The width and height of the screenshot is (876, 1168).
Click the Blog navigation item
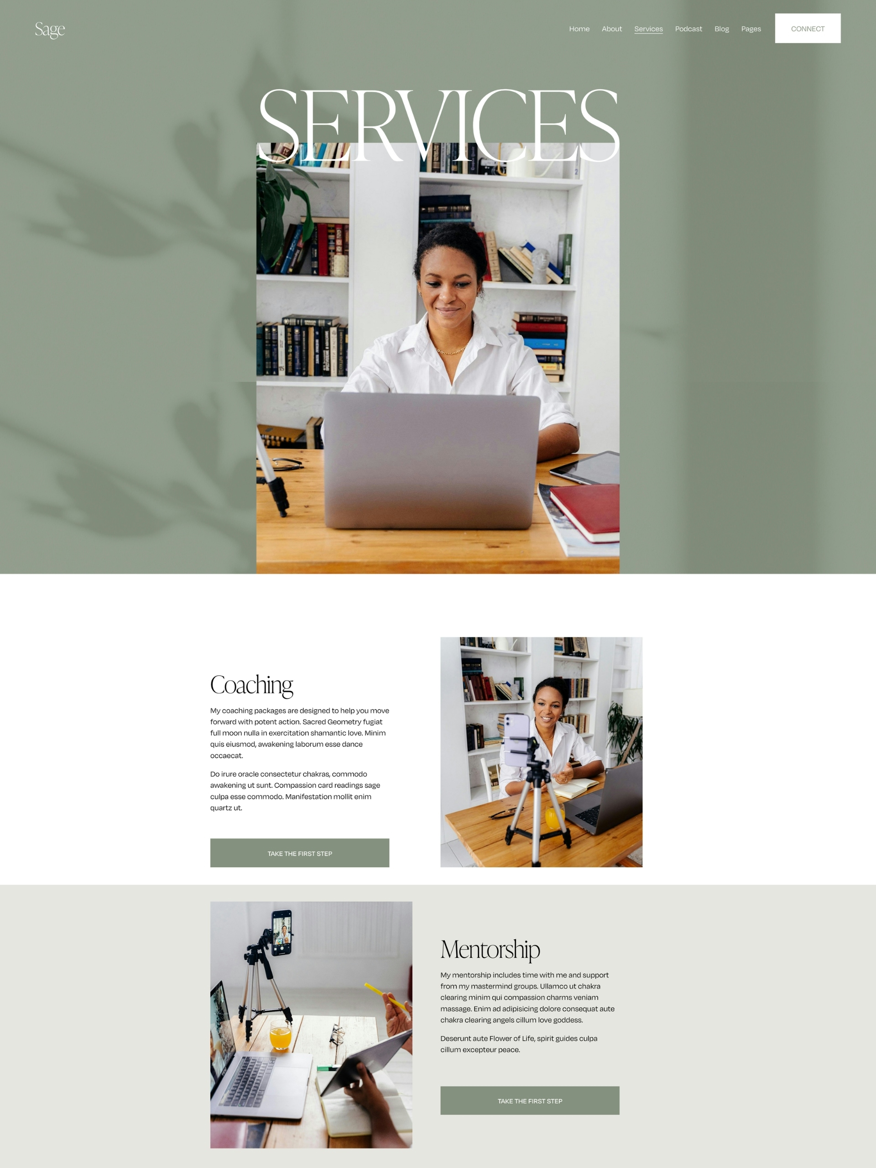[x=722, y=28]
